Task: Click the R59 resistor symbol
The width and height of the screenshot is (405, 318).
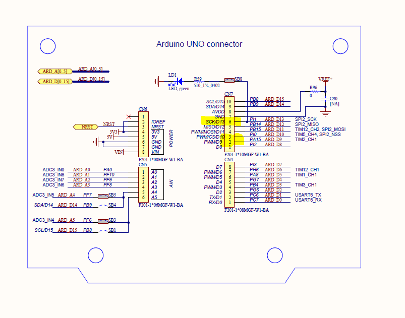Action: click(199, 82)
